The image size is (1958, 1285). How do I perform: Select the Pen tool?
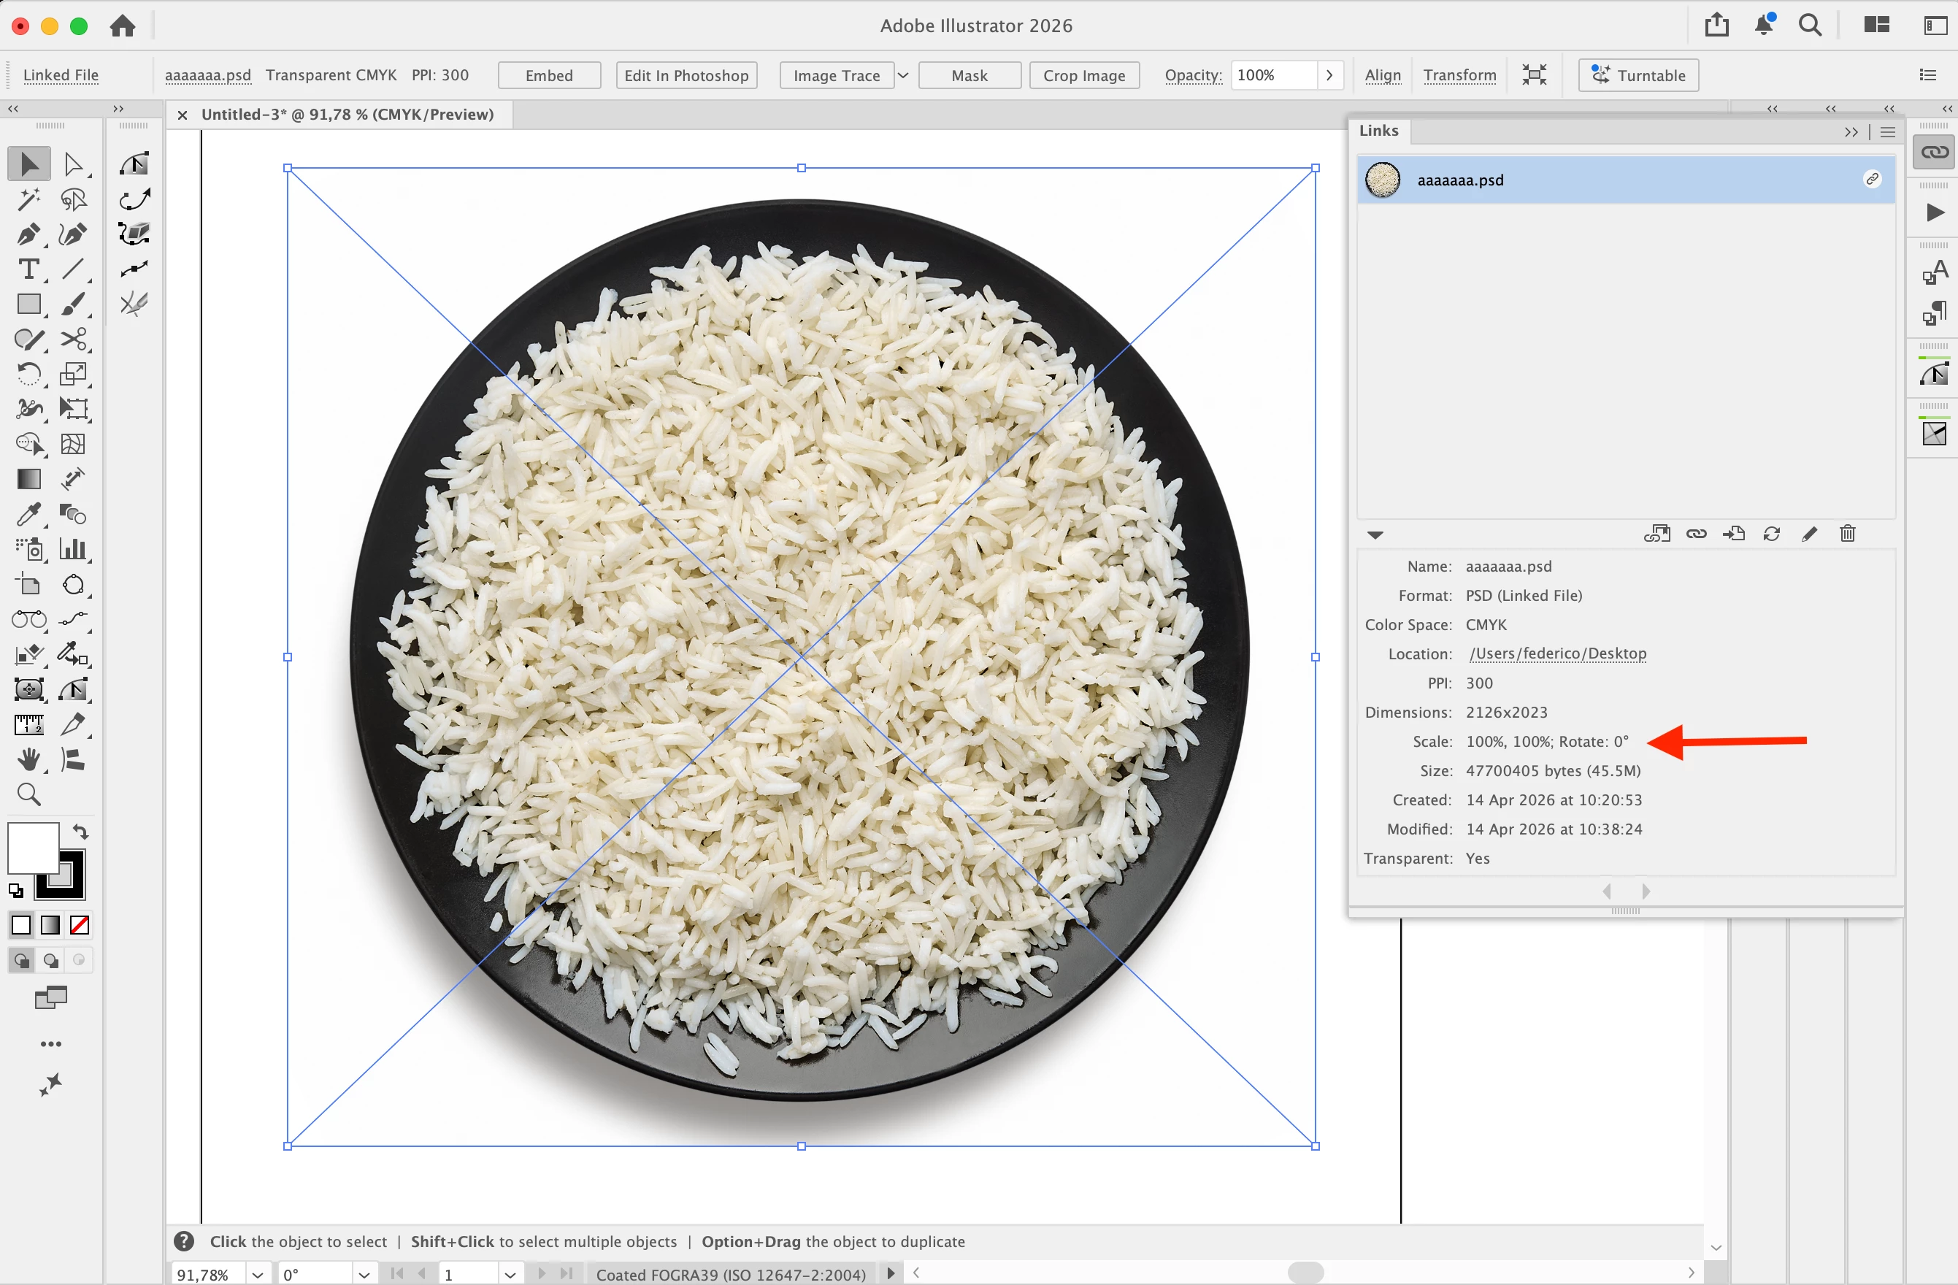click(28, 234)
